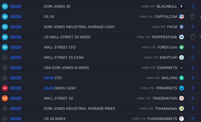
Task: Add FPMARKETS US30 Index Cash
Action: 193,88
